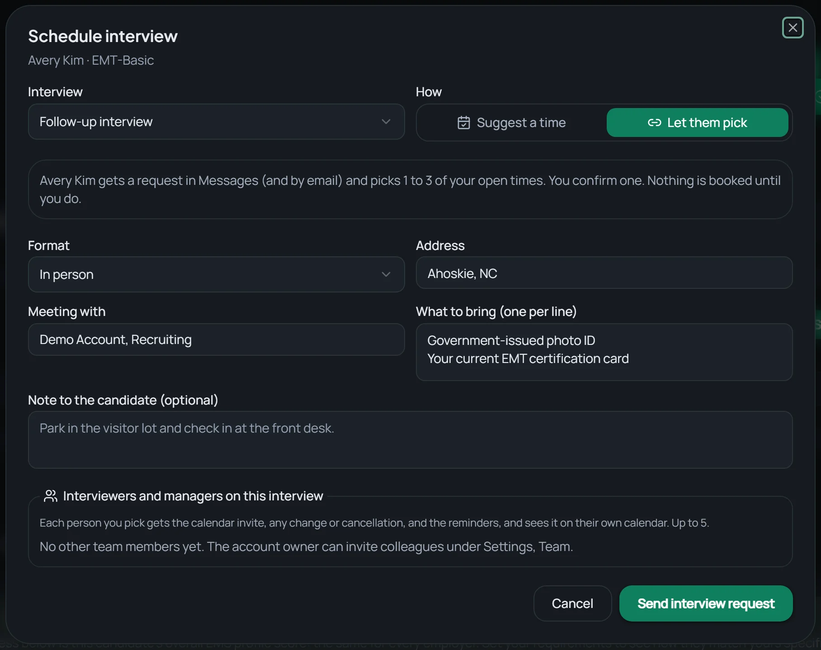The image size is (821, 650).
Task: Click the 'Note to the candidate (optional)' label
Action: coord(123,400)
